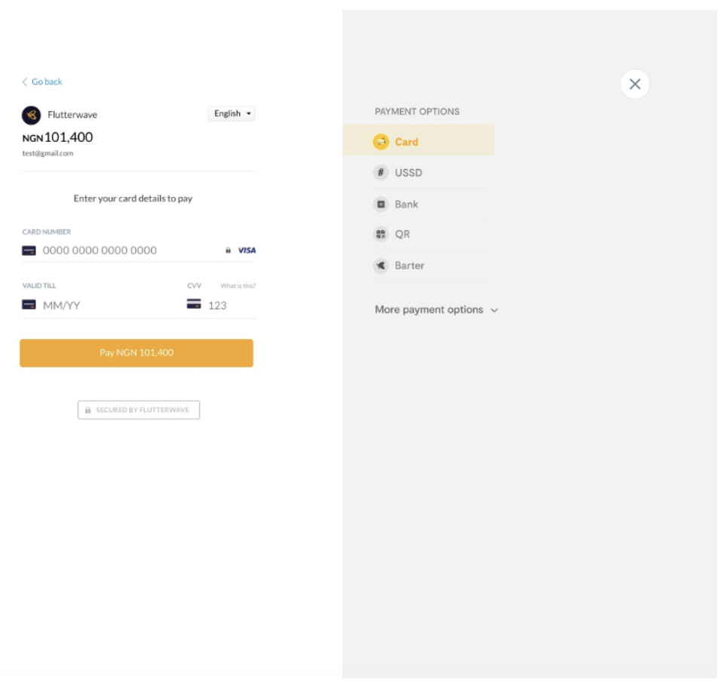Select the USSD payment option
Screen dimensions: 726x692
tap(430, 172)
